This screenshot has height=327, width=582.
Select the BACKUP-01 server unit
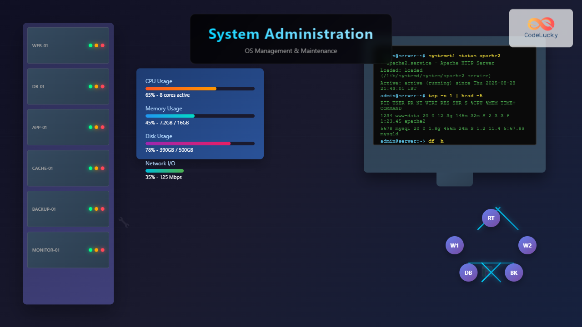[68, 209]
